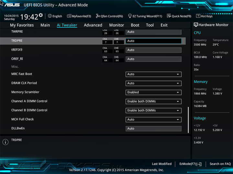Image resolution: width=233 pixels, height=174 pixels.
Task: Click the EzMode(F7) button
Action: pyautogui.click(x=190, y=164)
